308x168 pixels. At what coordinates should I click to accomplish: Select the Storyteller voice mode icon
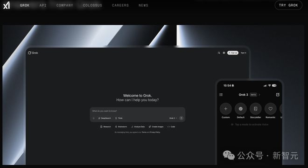pos(255,109)
